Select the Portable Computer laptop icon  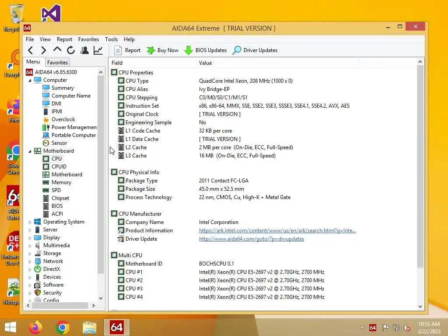(45, 135)
